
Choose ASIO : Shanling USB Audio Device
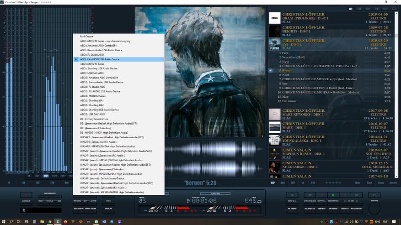(118, 68)
